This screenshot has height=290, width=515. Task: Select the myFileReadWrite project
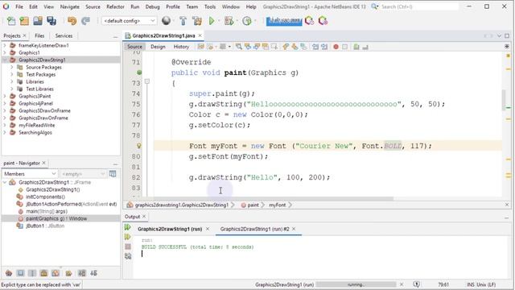point(37,126)
